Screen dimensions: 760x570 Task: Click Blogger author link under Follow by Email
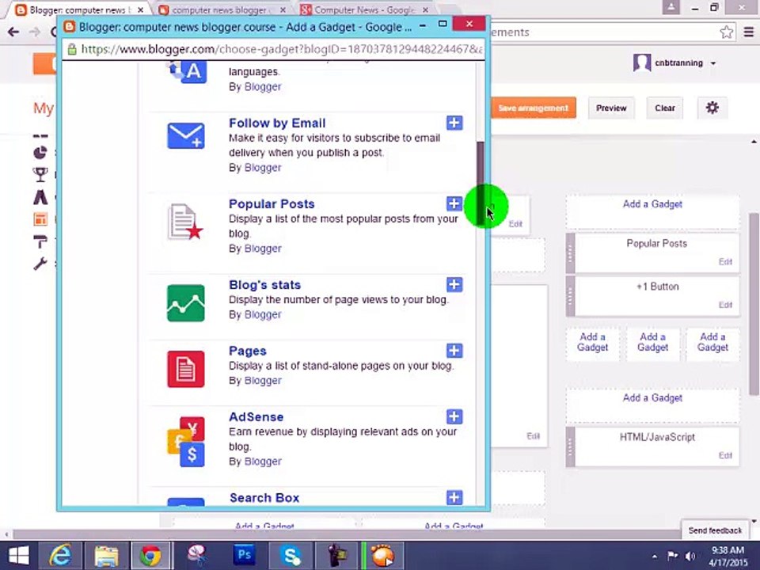(263, 168)
